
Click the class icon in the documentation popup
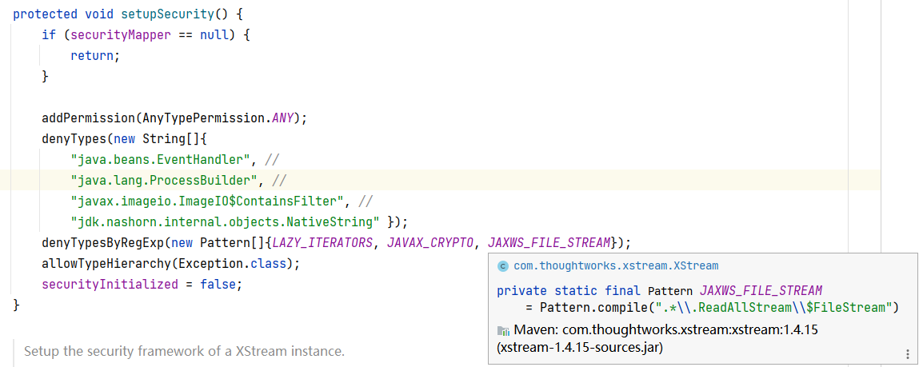pos(502,265)
